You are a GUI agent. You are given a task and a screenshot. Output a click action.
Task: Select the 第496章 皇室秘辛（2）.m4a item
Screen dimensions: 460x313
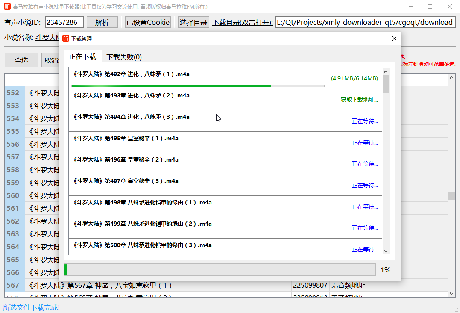226,164
